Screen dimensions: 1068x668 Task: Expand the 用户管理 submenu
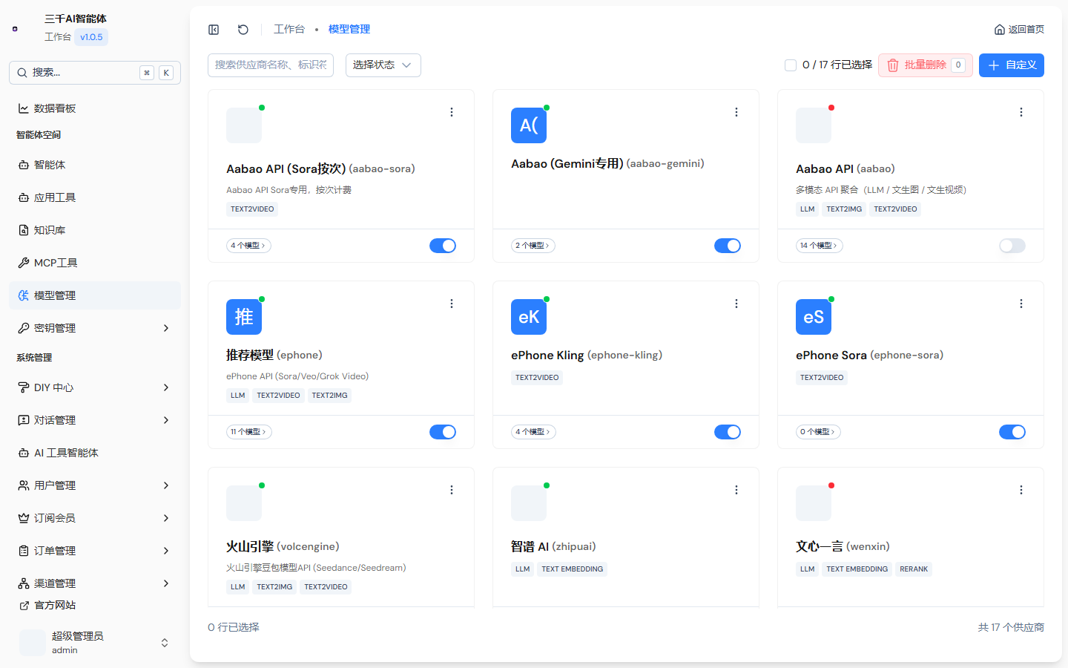pos(166,485)
